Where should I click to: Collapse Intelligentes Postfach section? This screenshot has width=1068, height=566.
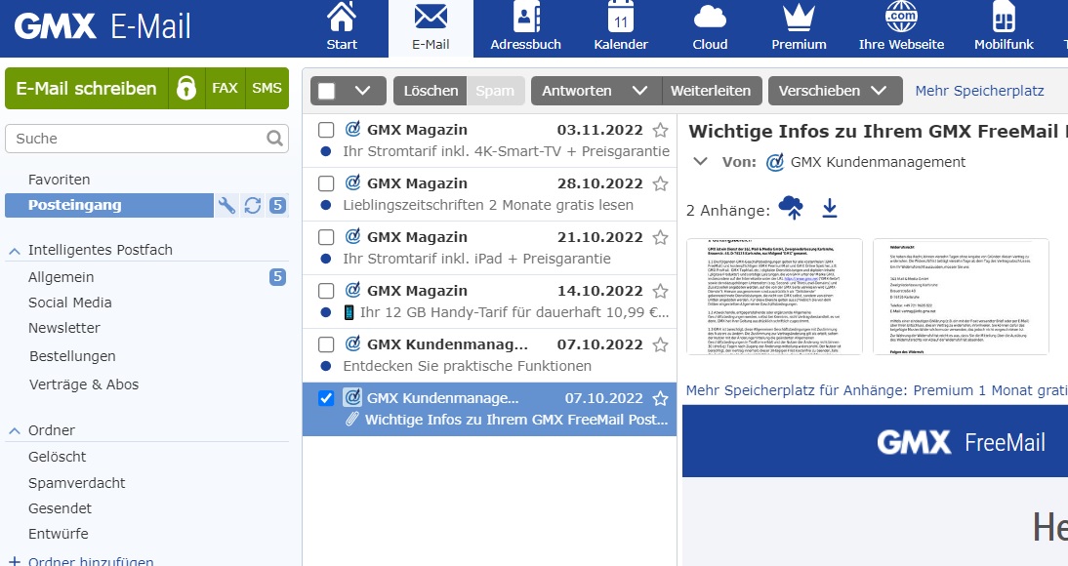click(14, 251)
